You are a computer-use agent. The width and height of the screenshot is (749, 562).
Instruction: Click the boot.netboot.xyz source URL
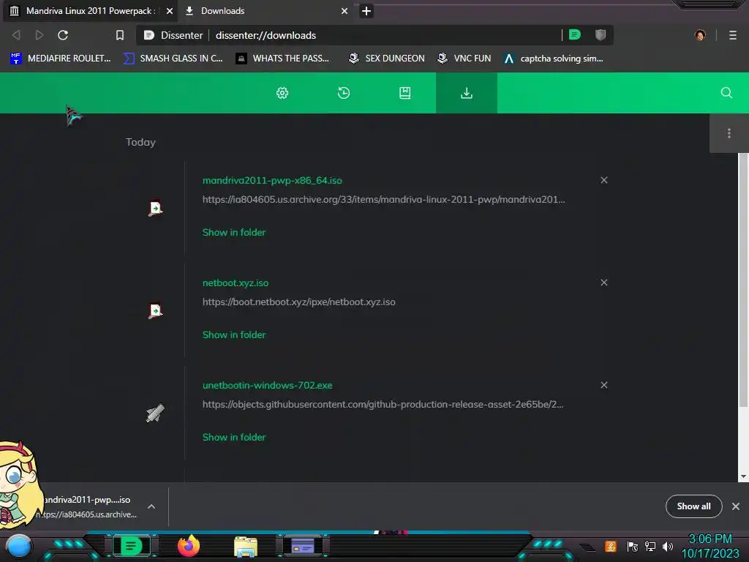coord(299,301)
